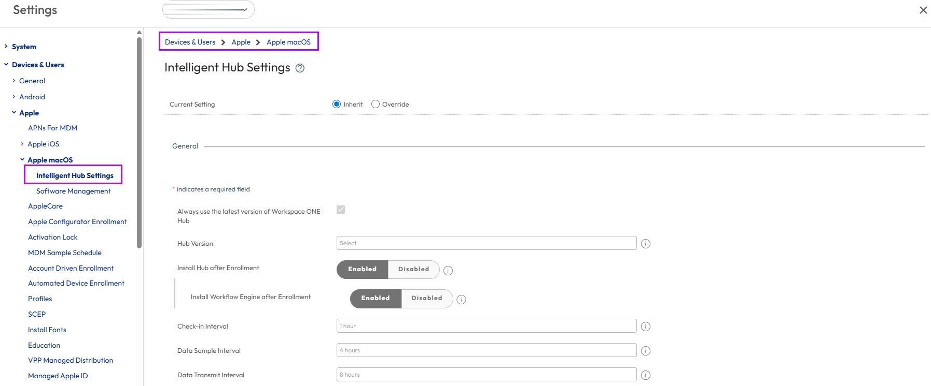Collapse the Apple macOS chevron
The width and height of the screenshot is (931, 386).
click(22, 160)
